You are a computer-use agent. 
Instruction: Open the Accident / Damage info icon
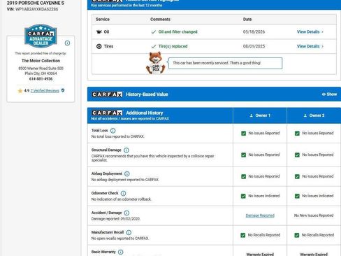pos(126,213)
